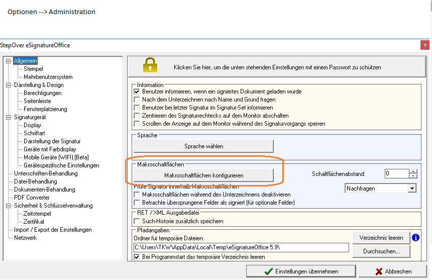Screen dimensions: 432x280
Task: Decrease Schaltflächenabstand with down arrow
Action: (413, 176)
